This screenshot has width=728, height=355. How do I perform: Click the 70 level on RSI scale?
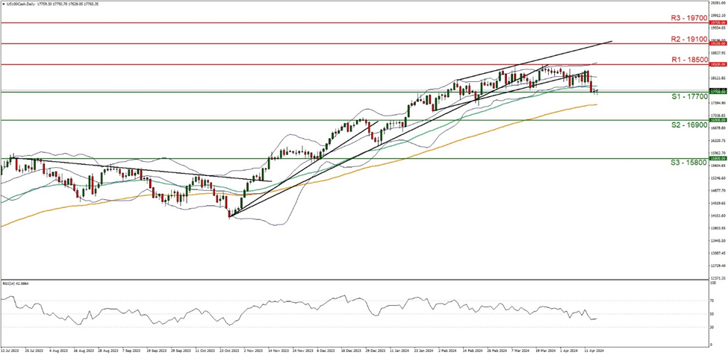tap(712, 300)
